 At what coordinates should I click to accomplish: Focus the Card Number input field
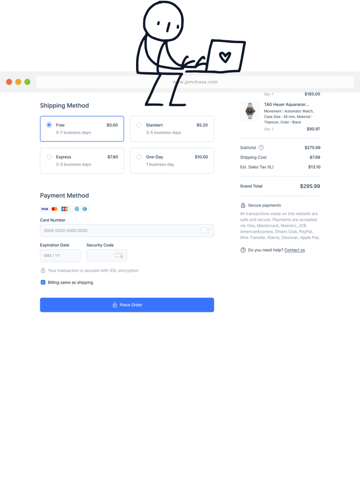(127, 230)
